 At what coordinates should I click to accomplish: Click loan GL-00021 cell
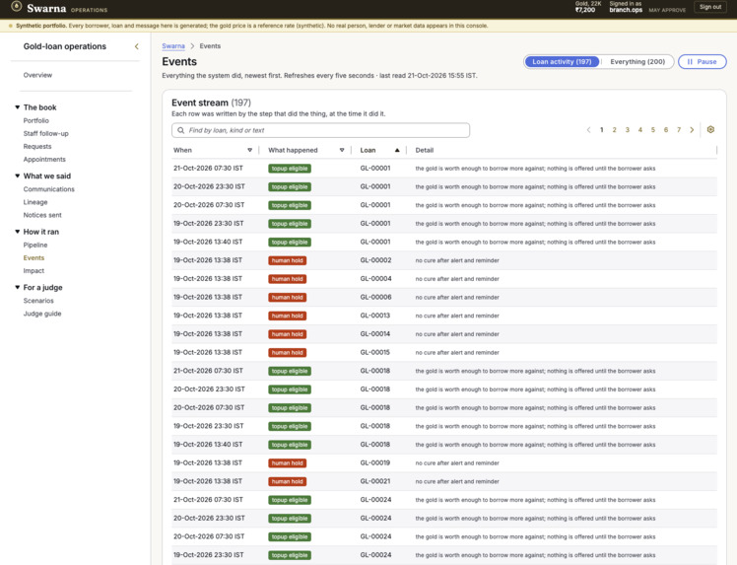pos(375,481)
